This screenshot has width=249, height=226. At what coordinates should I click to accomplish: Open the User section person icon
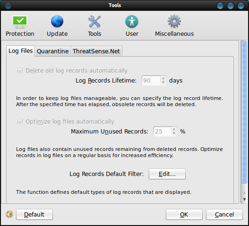132,22
